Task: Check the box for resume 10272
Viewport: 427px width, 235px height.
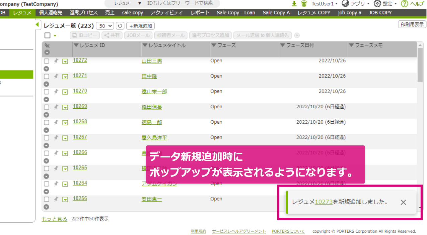Action: (47, 61)
